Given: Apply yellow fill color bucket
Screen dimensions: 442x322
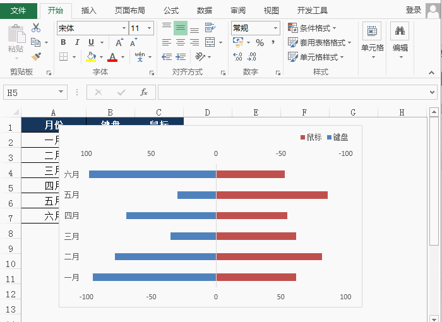Looking at the screenshot, I should pos(91,57).
